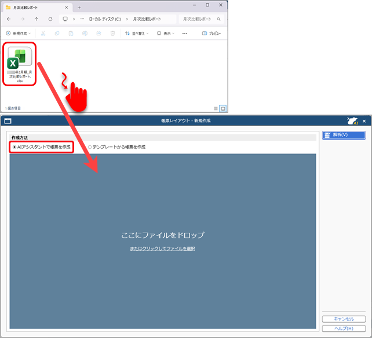The height and width of the screenshot is (338, 372).
Task: Click the キャンセル button
Action: pos(344,319)
